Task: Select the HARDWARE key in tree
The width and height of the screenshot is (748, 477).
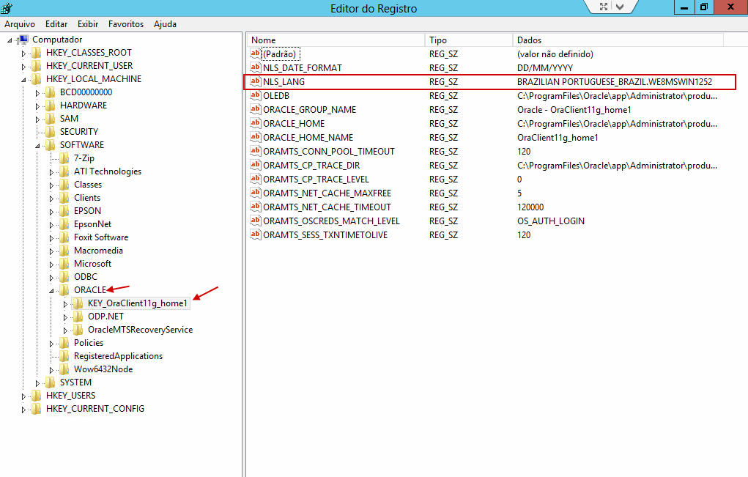Action: (84, 106)
